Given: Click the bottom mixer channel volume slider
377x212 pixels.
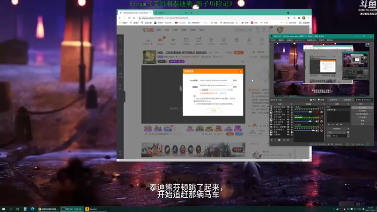Looking at the screenshot, I should [304, 130].
